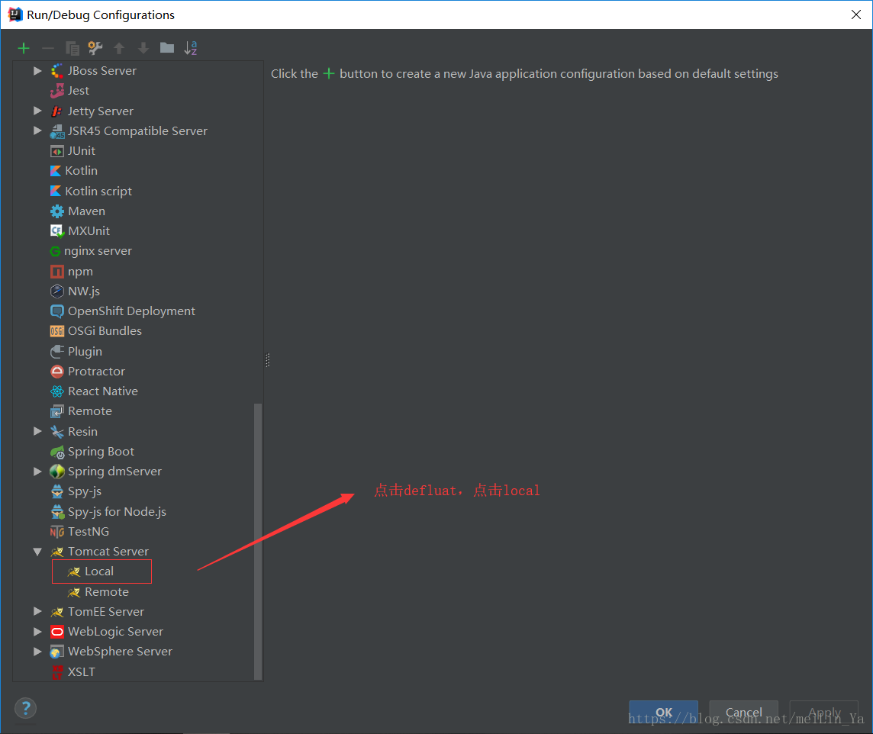
Task: Expand the JBoss Server node
Action: tap(37, 71)
